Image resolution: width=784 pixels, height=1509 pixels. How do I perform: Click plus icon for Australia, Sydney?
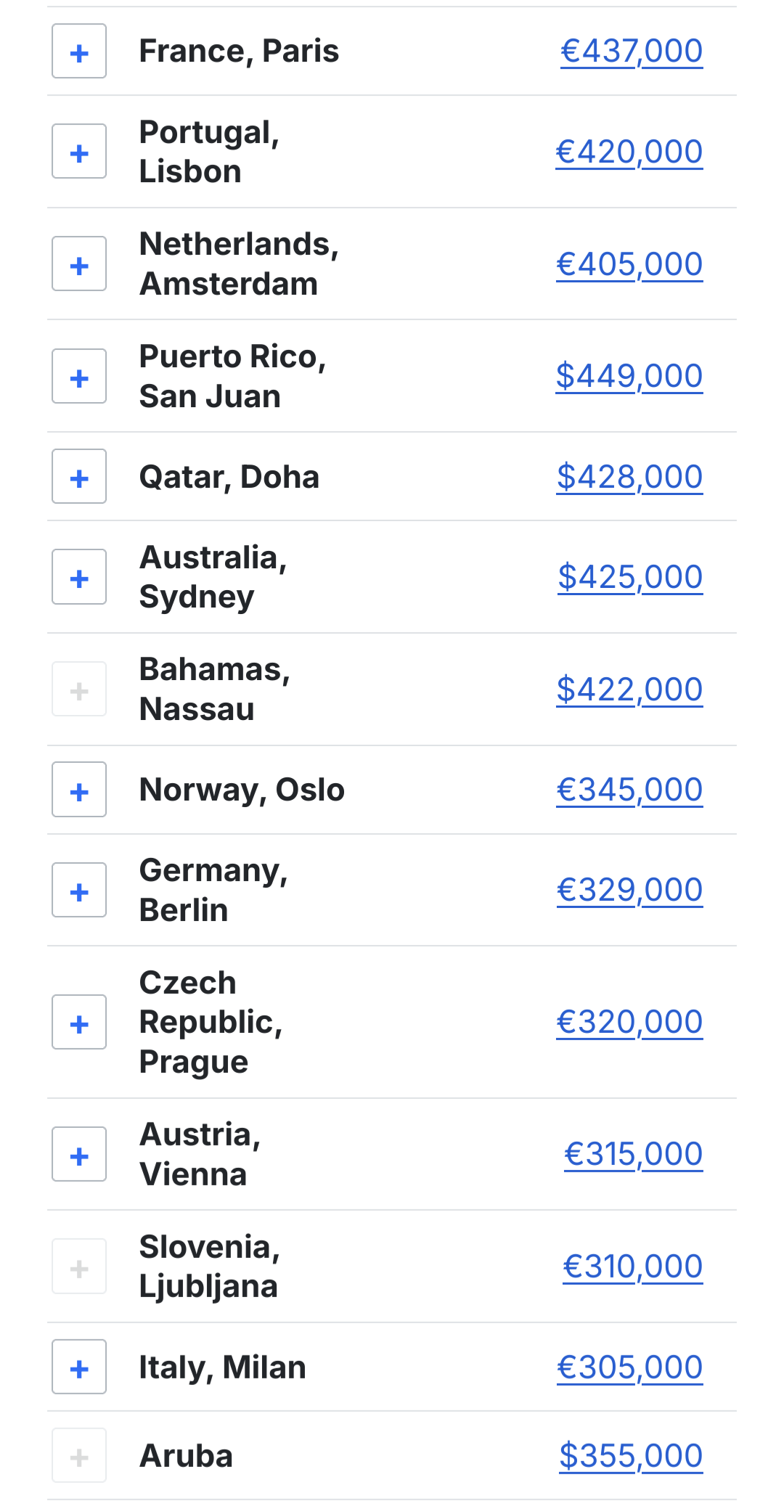click(79, 577)
